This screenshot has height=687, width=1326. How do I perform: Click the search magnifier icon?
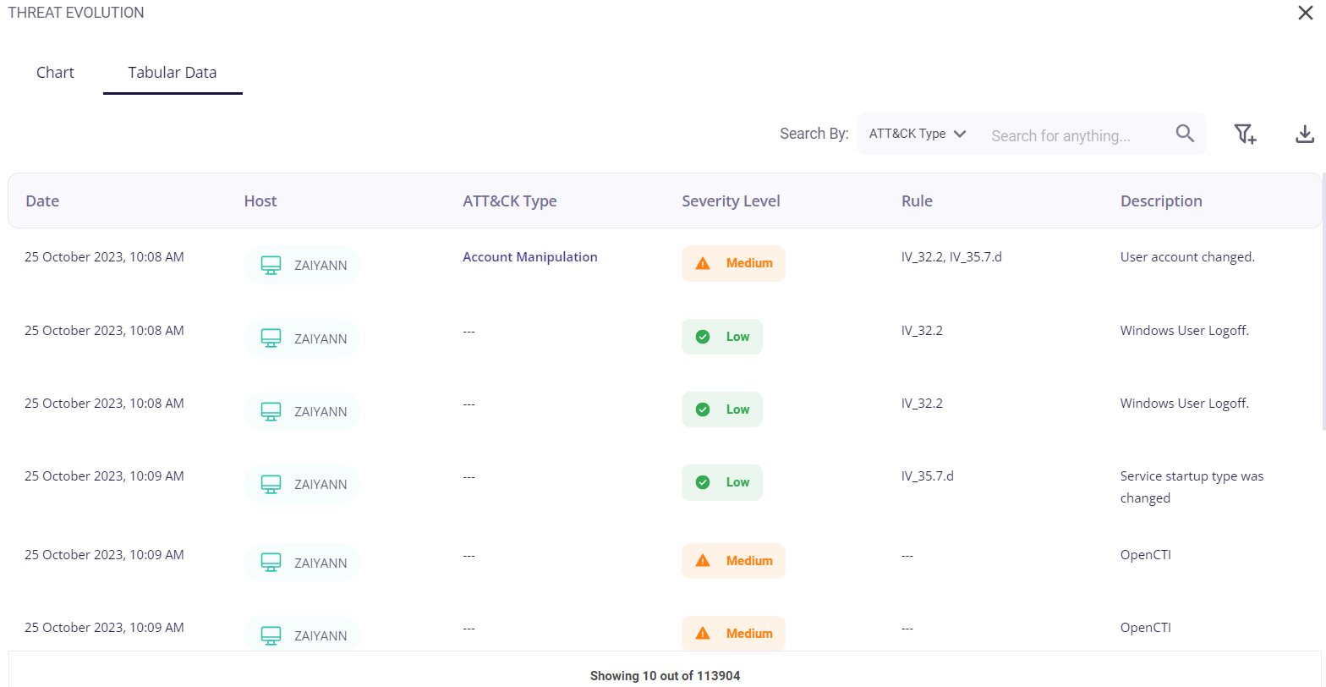(x=1185, y=134)
